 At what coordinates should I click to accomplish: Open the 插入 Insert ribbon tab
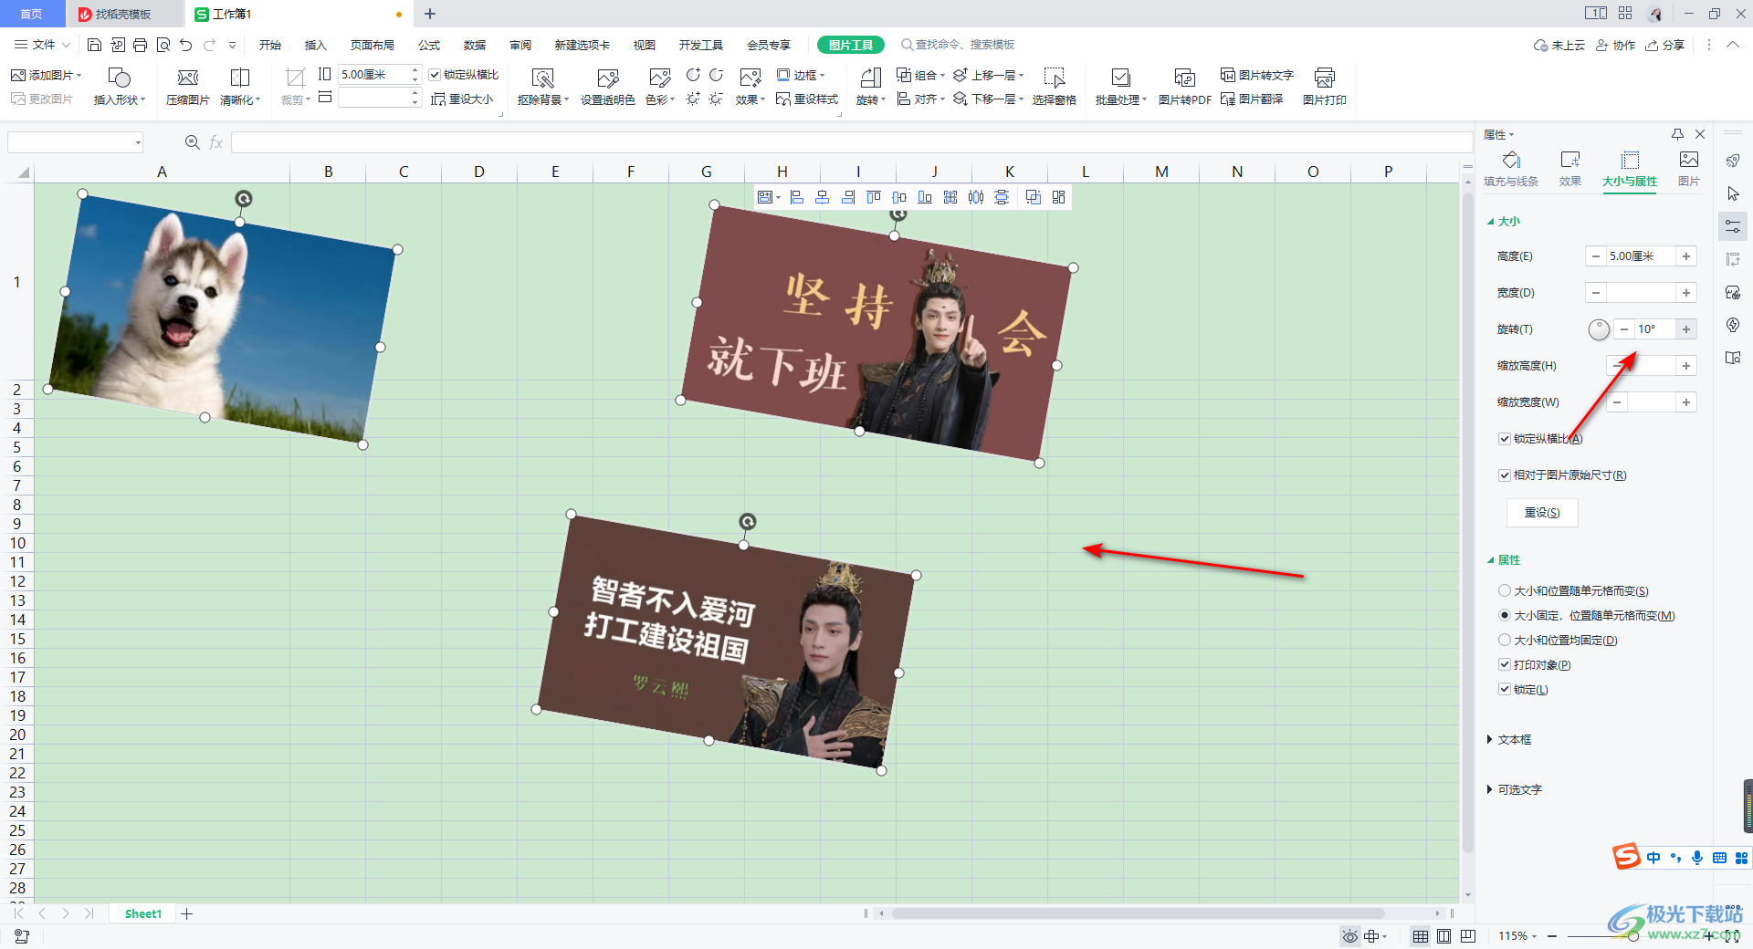point(316,45)
